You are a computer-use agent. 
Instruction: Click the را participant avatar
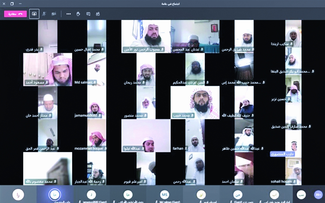pyautogui.click(x=18, y=194)
